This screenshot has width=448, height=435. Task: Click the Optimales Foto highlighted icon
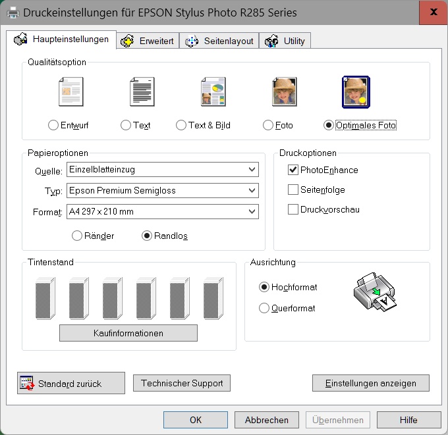[356, 92]
